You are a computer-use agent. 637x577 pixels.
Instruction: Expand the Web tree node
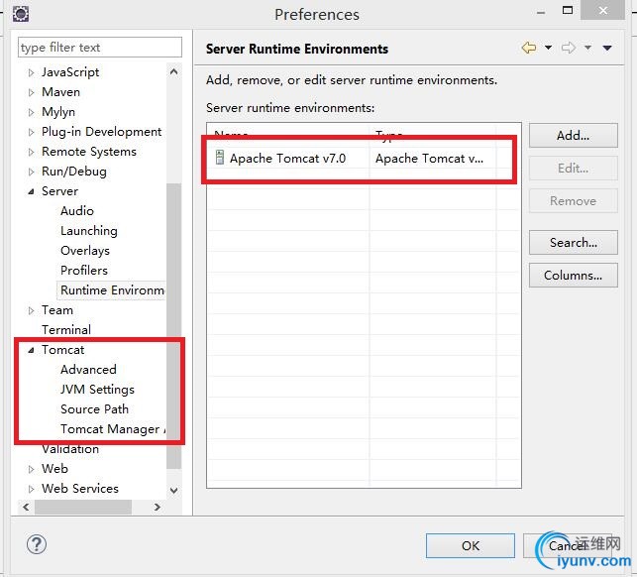point(31,469)
